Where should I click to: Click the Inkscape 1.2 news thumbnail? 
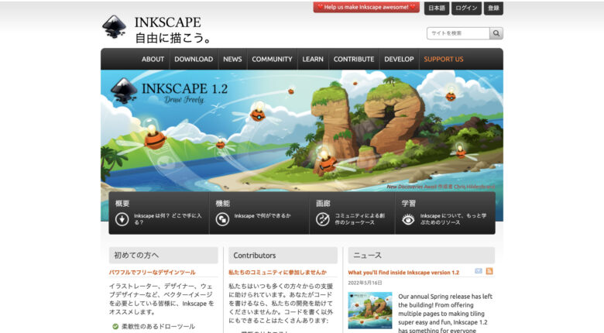pos(370,310)
